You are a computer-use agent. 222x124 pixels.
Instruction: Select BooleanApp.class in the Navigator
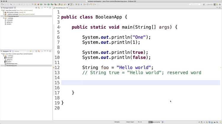pos(12,64)
